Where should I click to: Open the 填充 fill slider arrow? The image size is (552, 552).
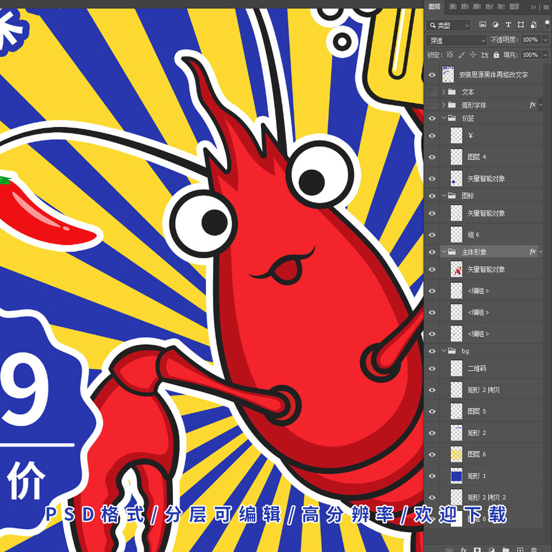[x=545, y=55]
